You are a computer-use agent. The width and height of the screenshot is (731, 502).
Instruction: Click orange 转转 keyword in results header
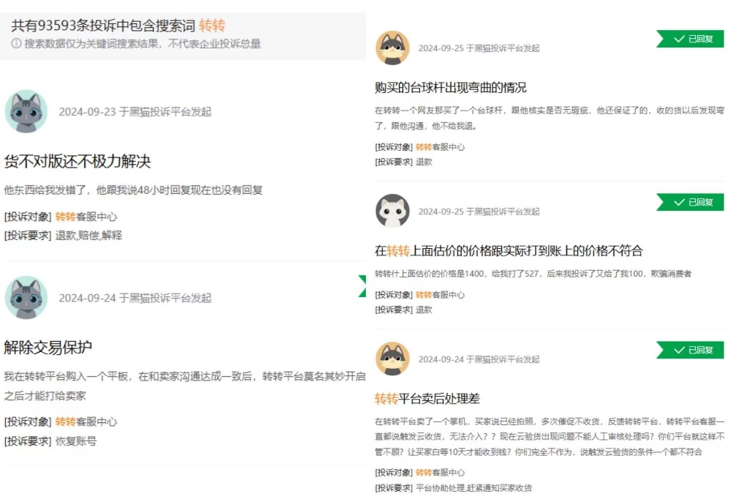coord(212,25)
